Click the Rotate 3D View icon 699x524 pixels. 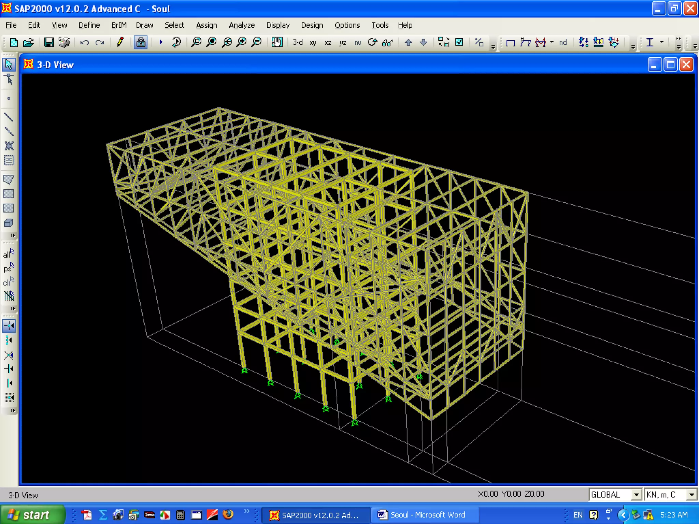coord(372,42)
